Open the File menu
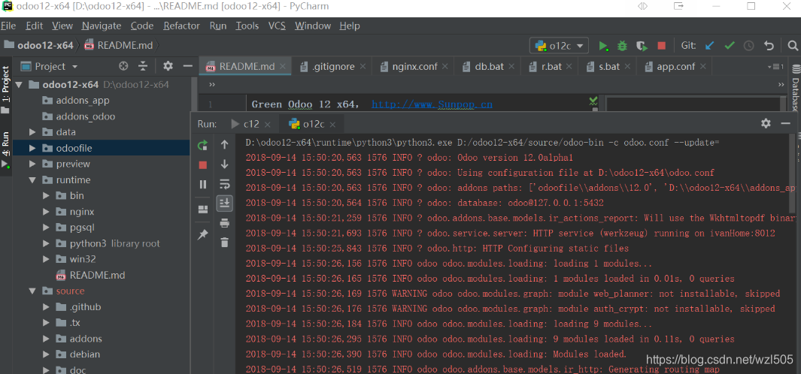The image size is (801, 374). click(x=8, y=26)
